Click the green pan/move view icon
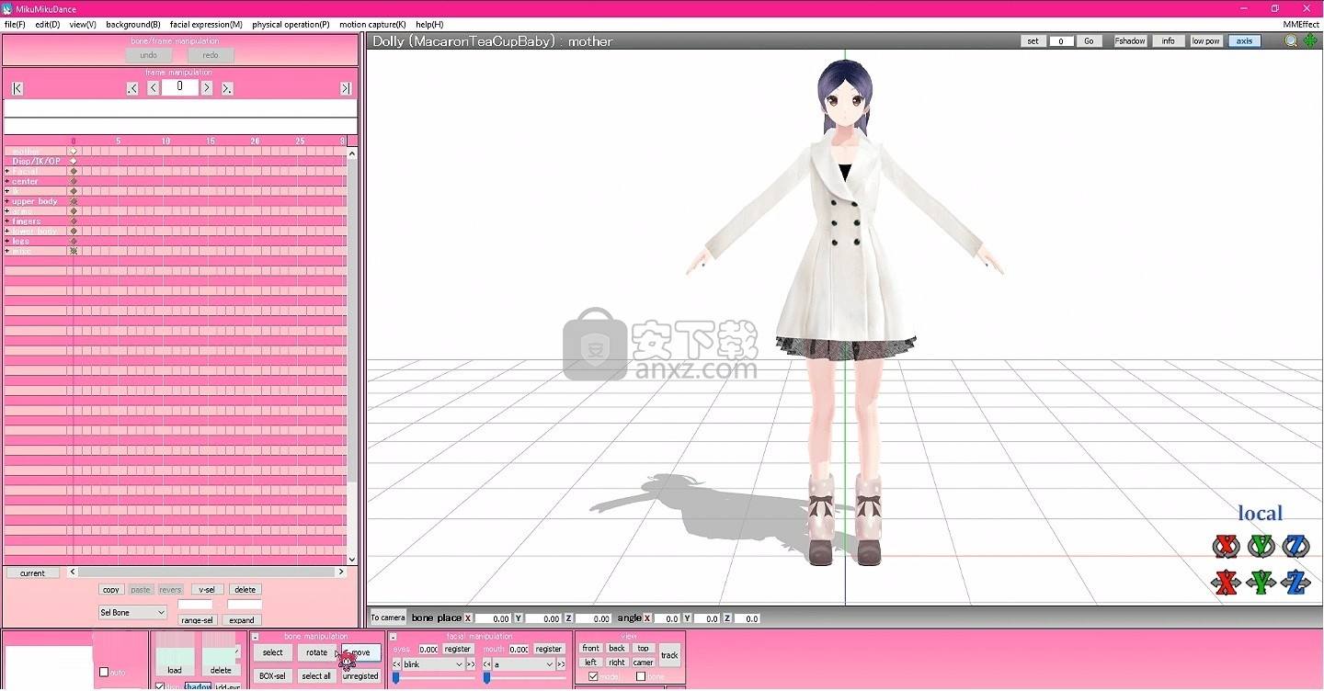This screenshot has width=1324, height=691. point(1308,40)
